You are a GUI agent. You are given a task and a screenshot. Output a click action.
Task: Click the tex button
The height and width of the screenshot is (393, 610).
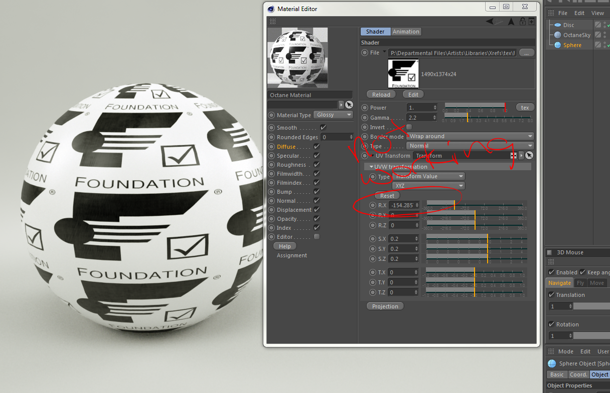tap(525, 108)
